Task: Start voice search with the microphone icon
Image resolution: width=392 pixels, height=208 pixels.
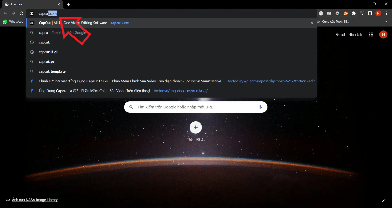Action: [x=260, y=107]
